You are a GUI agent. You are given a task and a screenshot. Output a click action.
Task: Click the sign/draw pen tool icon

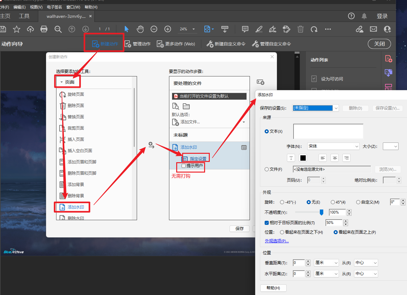(x=273, y=29)
